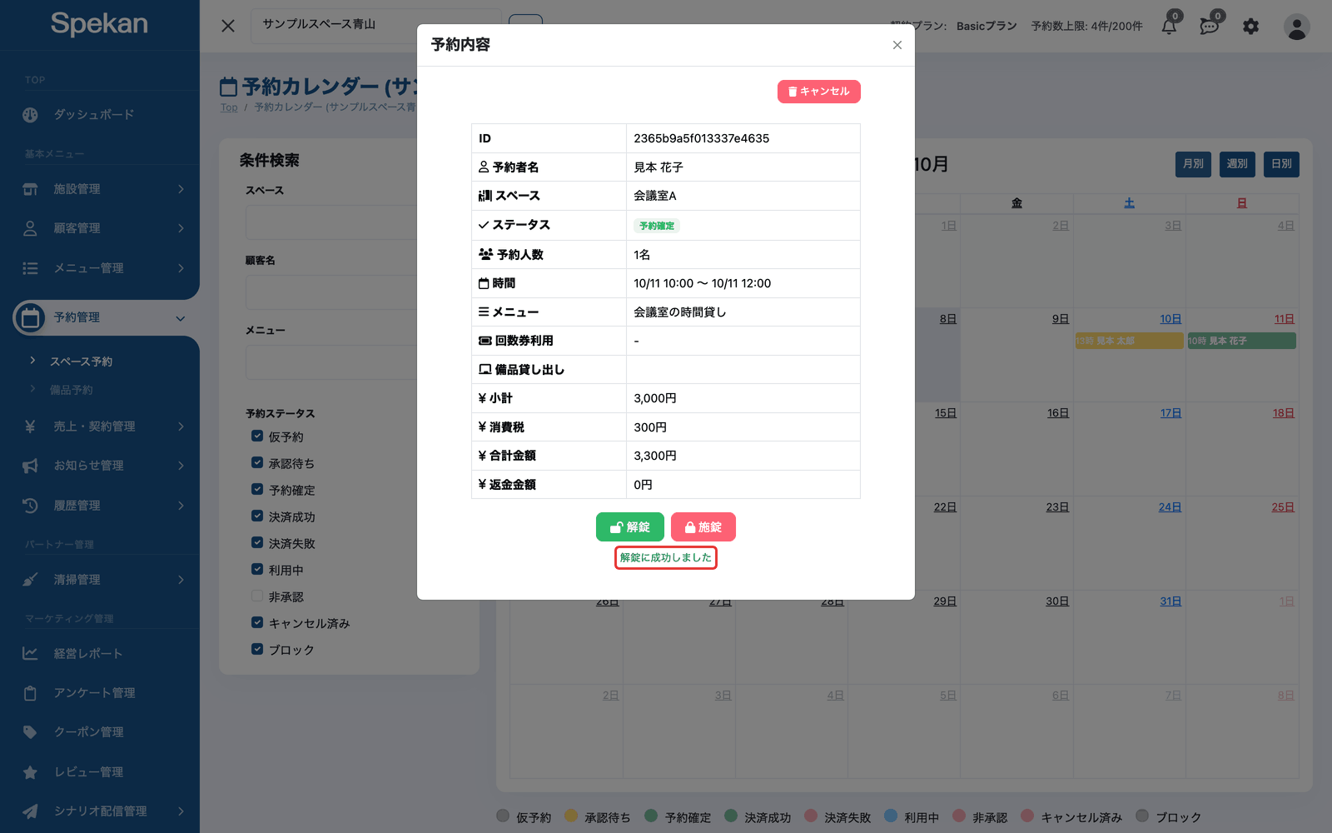The height and width of the screenshot is (833, 1332).
Task: Click the 履歴管理 history icon
Action: point(30,506)
